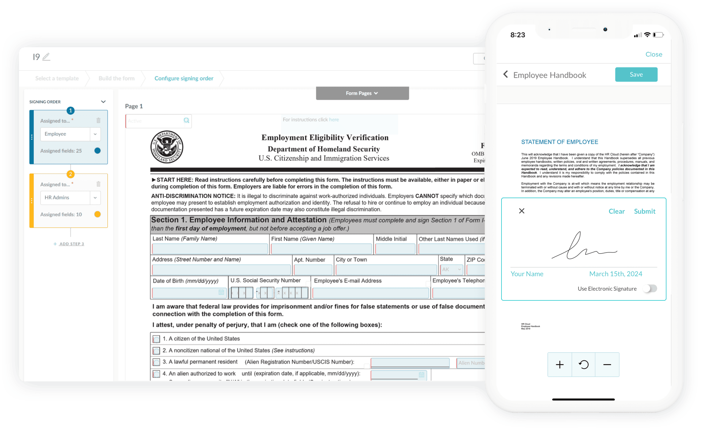This screenshot has width=712, height=439.
Task: Click the undo rotate icon in signature toolbar
Action: point(584,365)
